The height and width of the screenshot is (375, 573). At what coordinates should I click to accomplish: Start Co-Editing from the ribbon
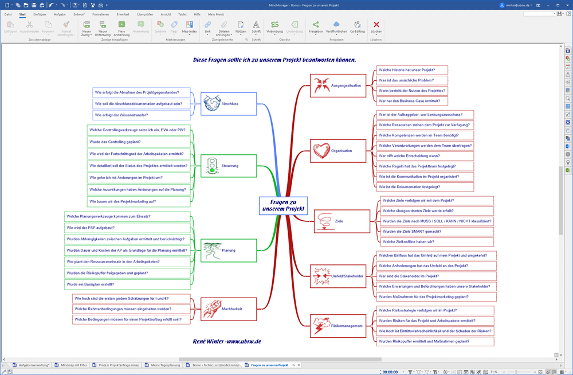(357, 25)
